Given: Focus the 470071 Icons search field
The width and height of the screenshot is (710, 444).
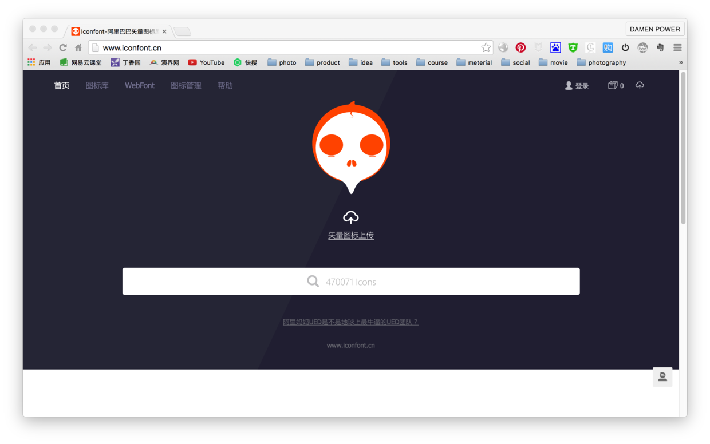Looking at the screenshot, I should click(351, 282).
